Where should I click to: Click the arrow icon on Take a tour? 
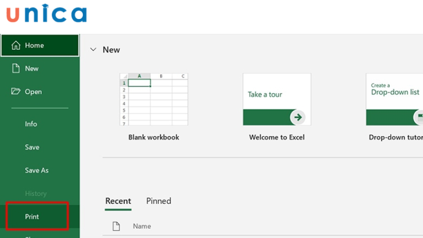298,117
